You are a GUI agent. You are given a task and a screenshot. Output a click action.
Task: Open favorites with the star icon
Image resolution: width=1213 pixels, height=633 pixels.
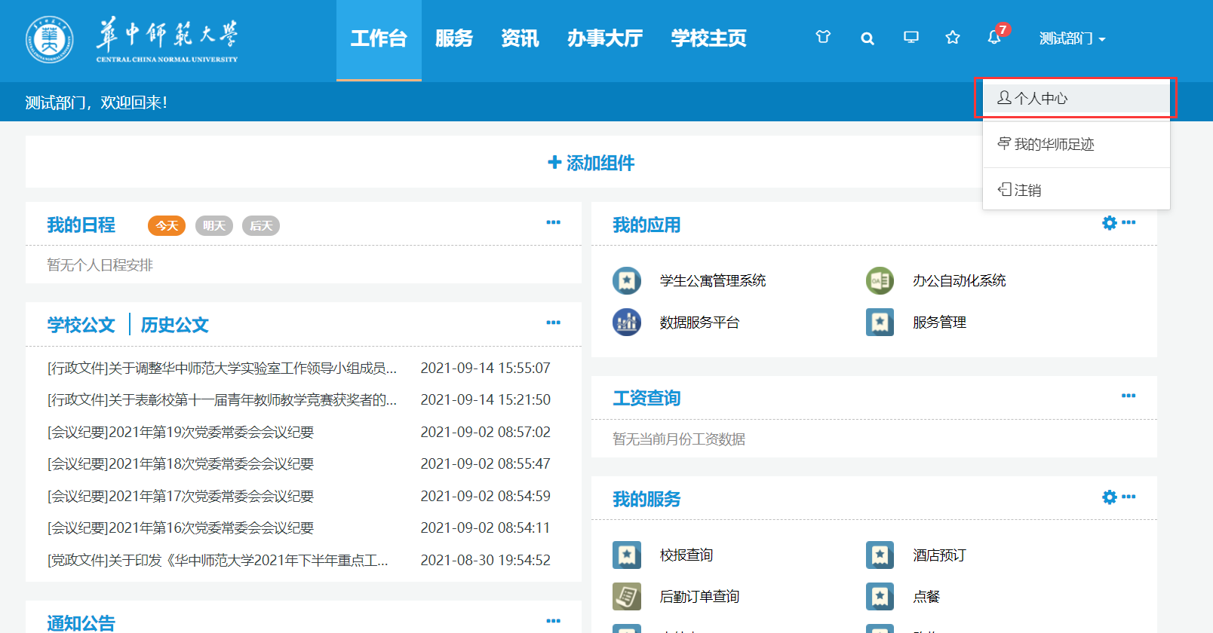pyautogui.click(x=953, y=37)
